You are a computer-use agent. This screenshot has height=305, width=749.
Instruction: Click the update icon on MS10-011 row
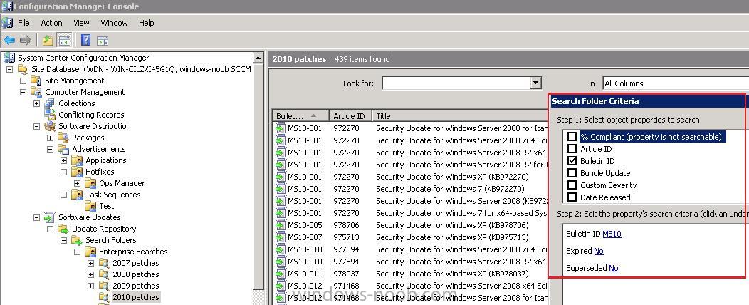pos(280,274)
